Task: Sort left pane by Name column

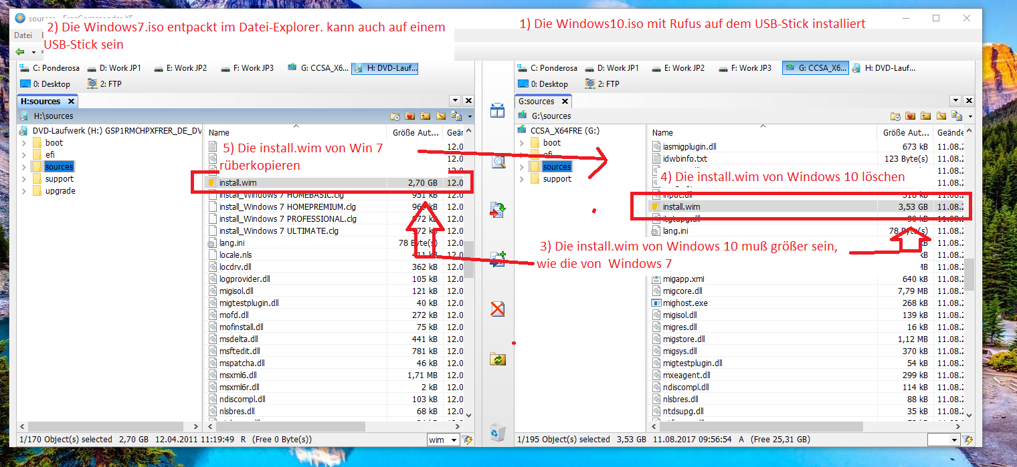Action: click(x=296, y=132)
